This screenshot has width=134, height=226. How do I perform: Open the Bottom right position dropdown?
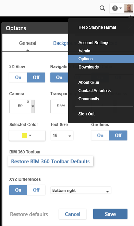pos(81,190)
